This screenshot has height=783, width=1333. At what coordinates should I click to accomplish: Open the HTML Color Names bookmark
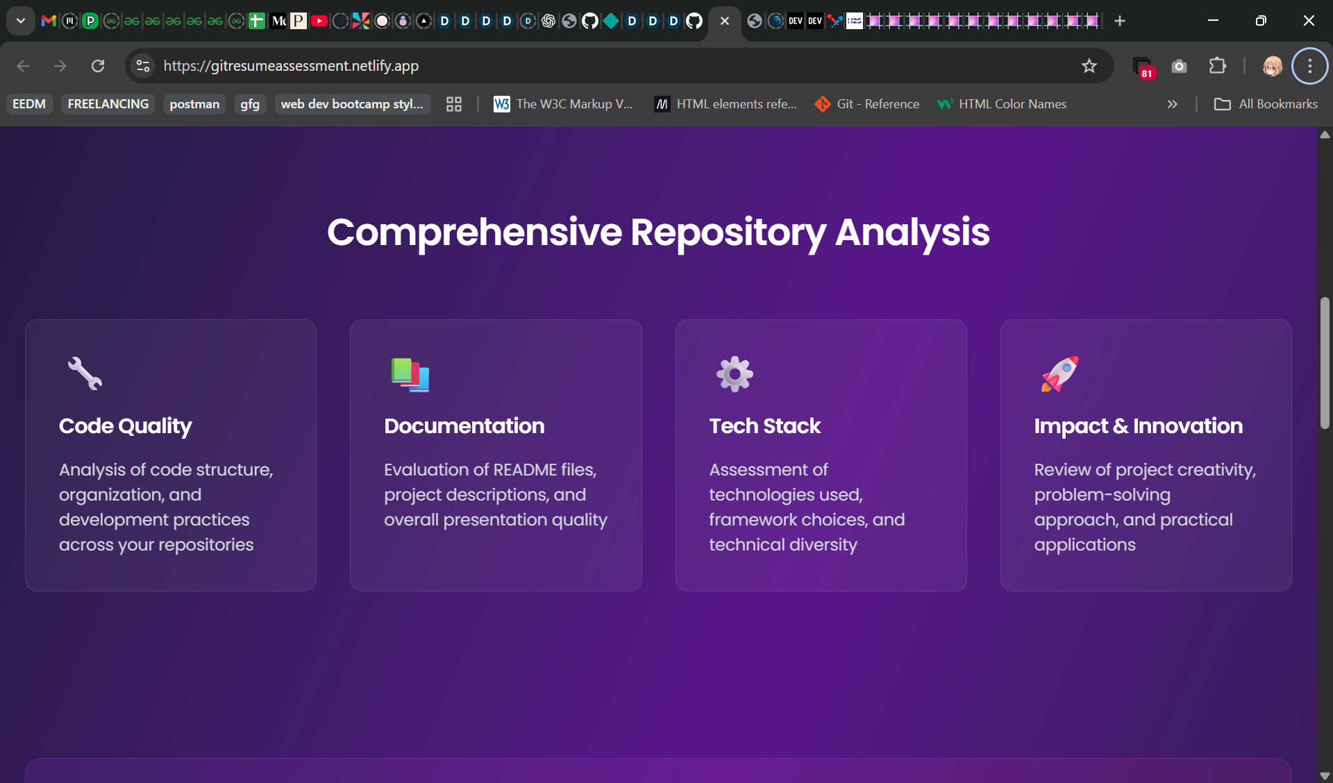[x=1001, y=104]
